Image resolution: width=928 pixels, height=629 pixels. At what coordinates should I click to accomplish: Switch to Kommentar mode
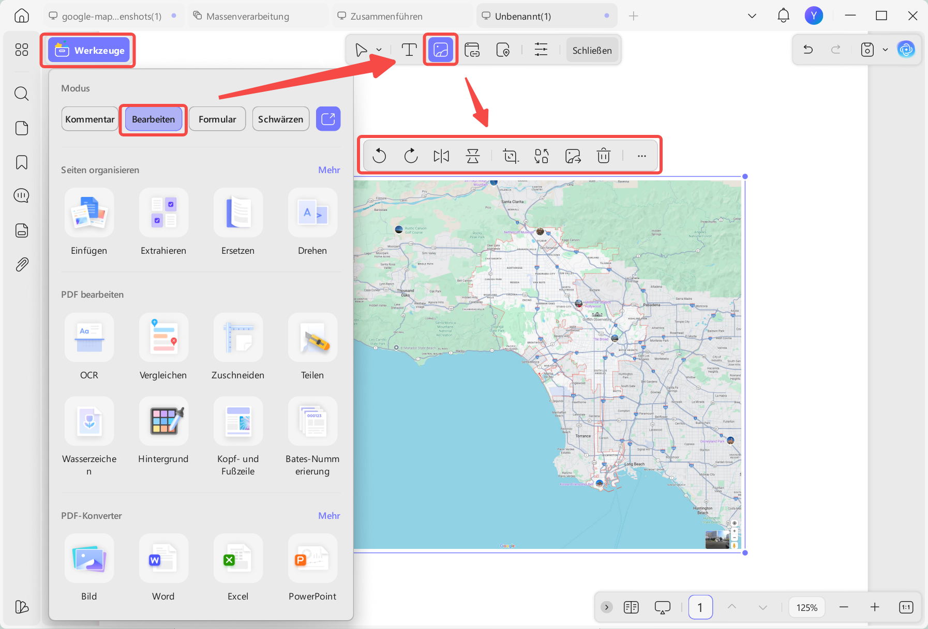pyautogui.click(x=90, y=119)
